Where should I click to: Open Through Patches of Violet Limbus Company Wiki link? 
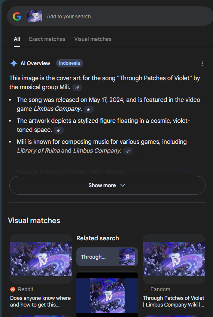[174, 301]
